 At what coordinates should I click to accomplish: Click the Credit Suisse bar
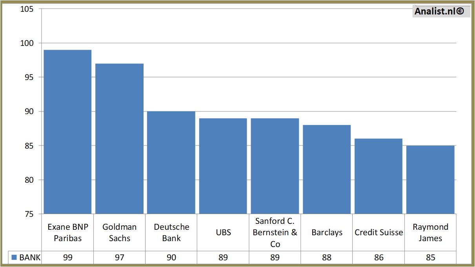click(x=378, y=176)
